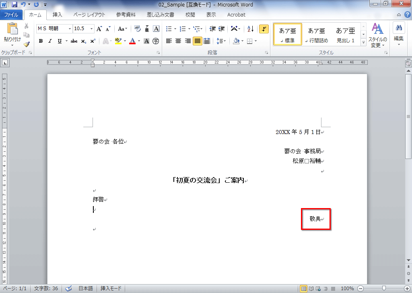Open the ファイル tab
Viewport: 412px width, 293px height.
[x=11, y=15]
